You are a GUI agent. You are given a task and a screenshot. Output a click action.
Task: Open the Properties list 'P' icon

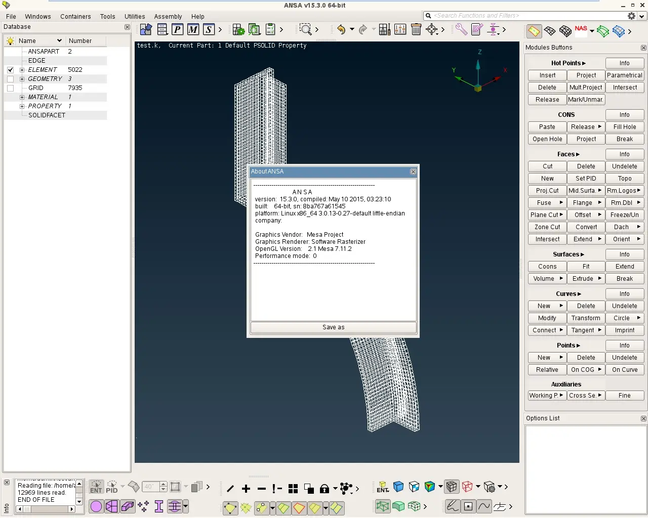[x=177, y=30]
